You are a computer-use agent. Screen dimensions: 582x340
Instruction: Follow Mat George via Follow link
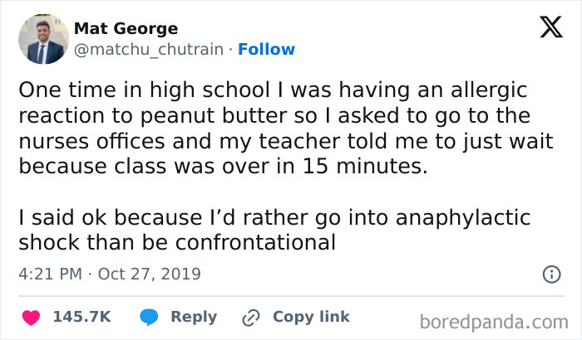point(266,50)
